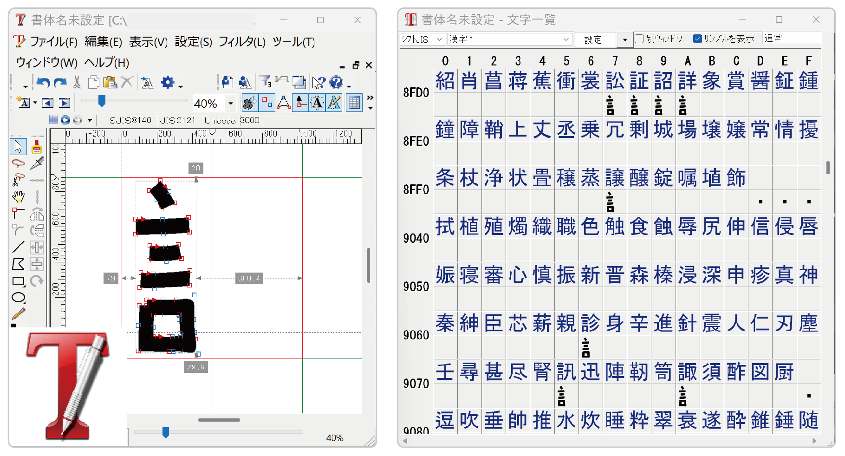Toggle the character list grid button
This screenshot has width=845, height=456.
tap(354, 103)
